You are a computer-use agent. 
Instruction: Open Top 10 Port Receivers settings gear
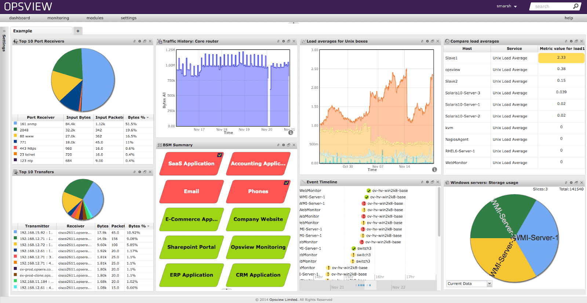139,41
